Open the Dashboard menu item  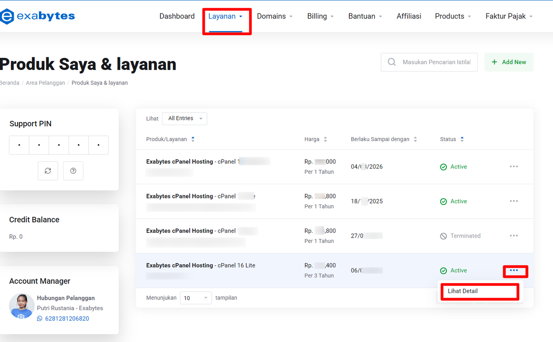click(x=177, y=16)
